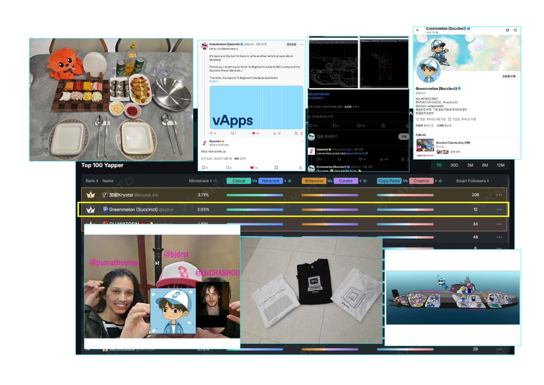
Task: Switch leaderboard to 6M timeframe
Action: click(485, 165)
